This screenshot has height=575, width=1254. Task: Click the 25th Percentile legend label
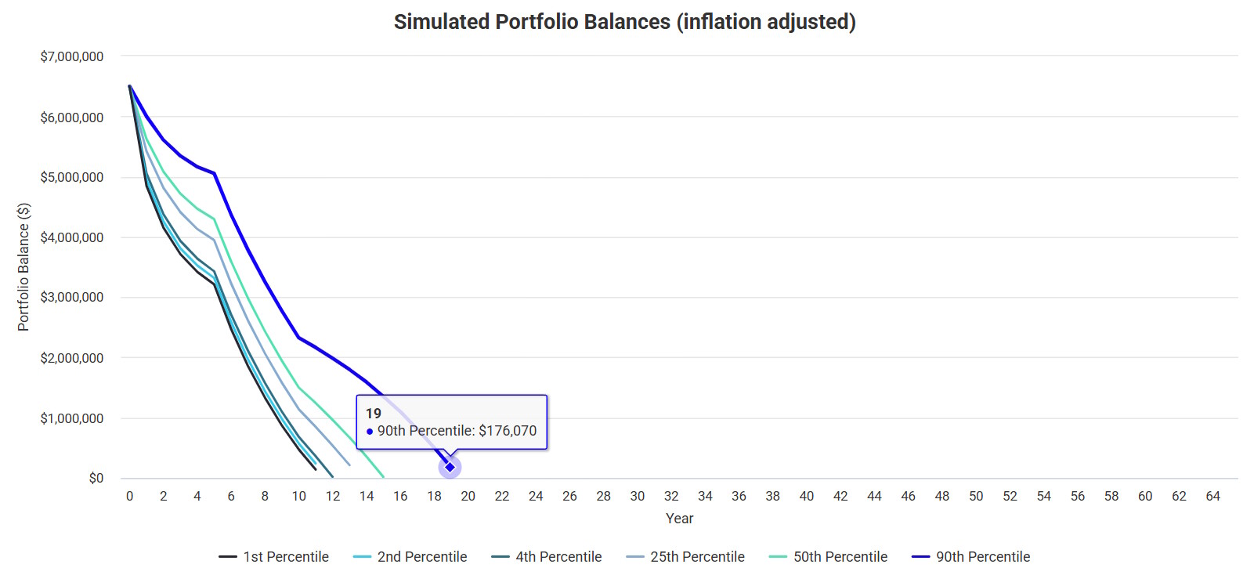point(697,557)
